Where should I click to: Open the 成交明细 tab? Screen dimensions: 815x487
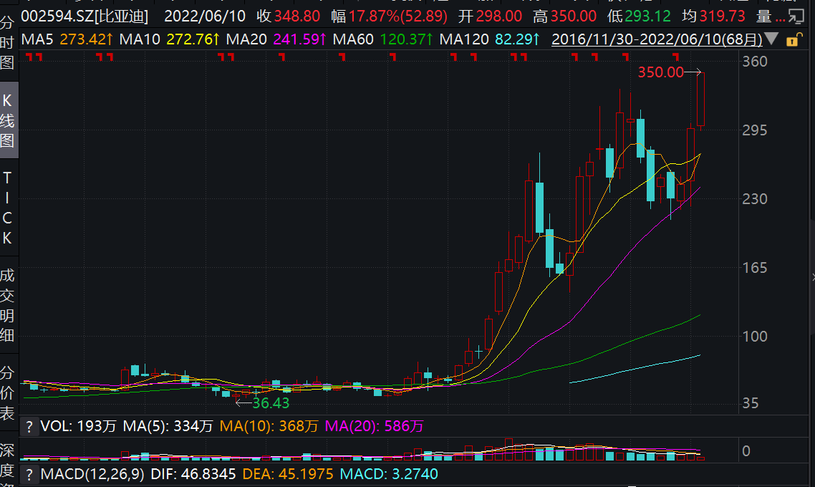(8, 305)
